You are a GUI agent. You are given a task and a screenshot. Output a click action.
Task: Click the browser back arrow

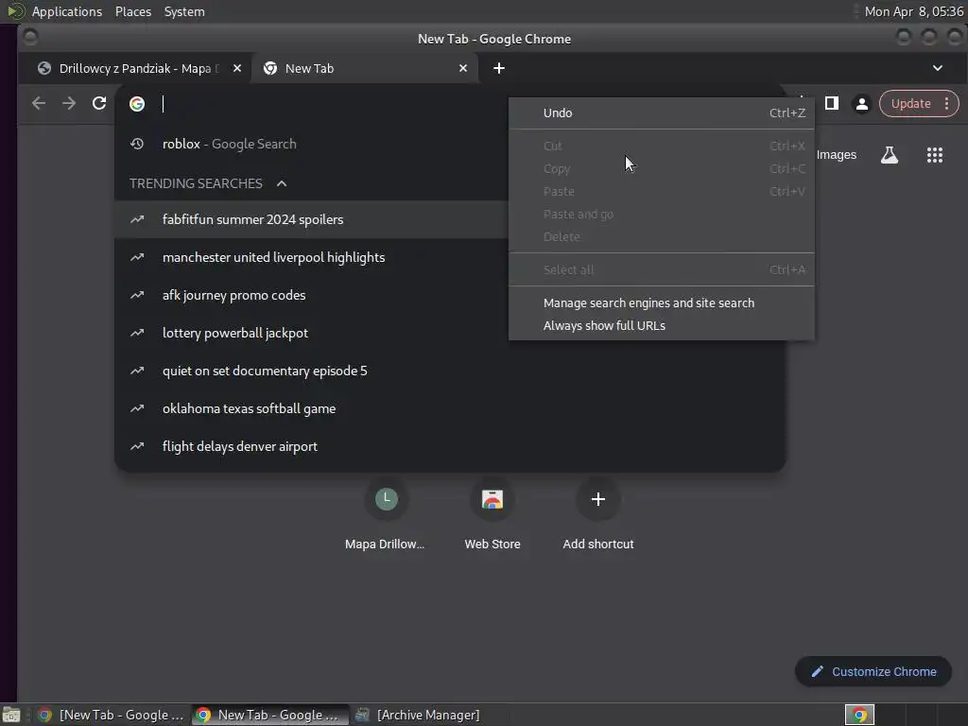pyautogui.click(x=38, y=103)
